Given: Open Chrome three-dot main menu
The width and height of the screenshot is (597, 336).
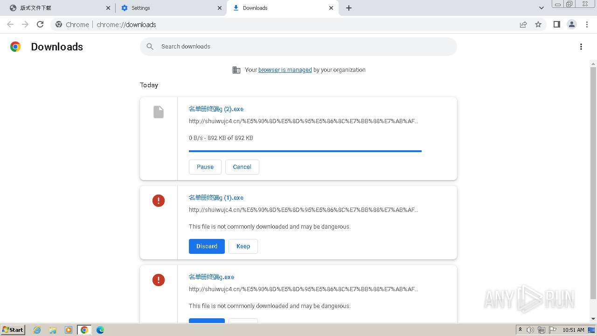Looking at the screenshot, I should 587,24.
